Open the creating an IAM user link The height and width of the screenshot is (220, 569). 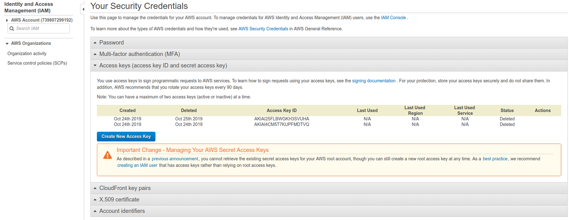[137, 166]
